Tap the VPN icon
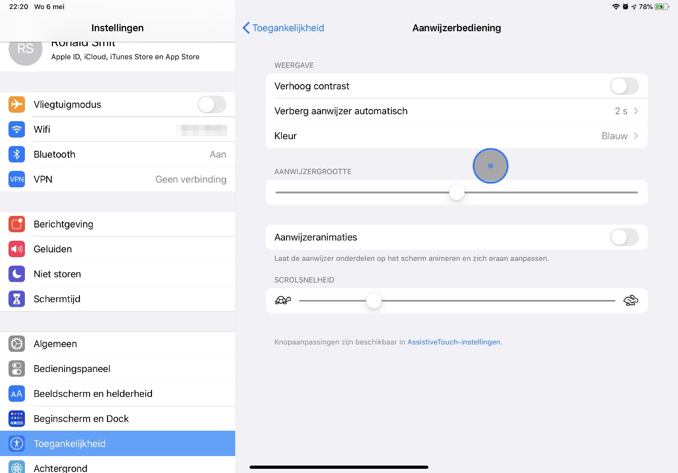 pos(17,179)
